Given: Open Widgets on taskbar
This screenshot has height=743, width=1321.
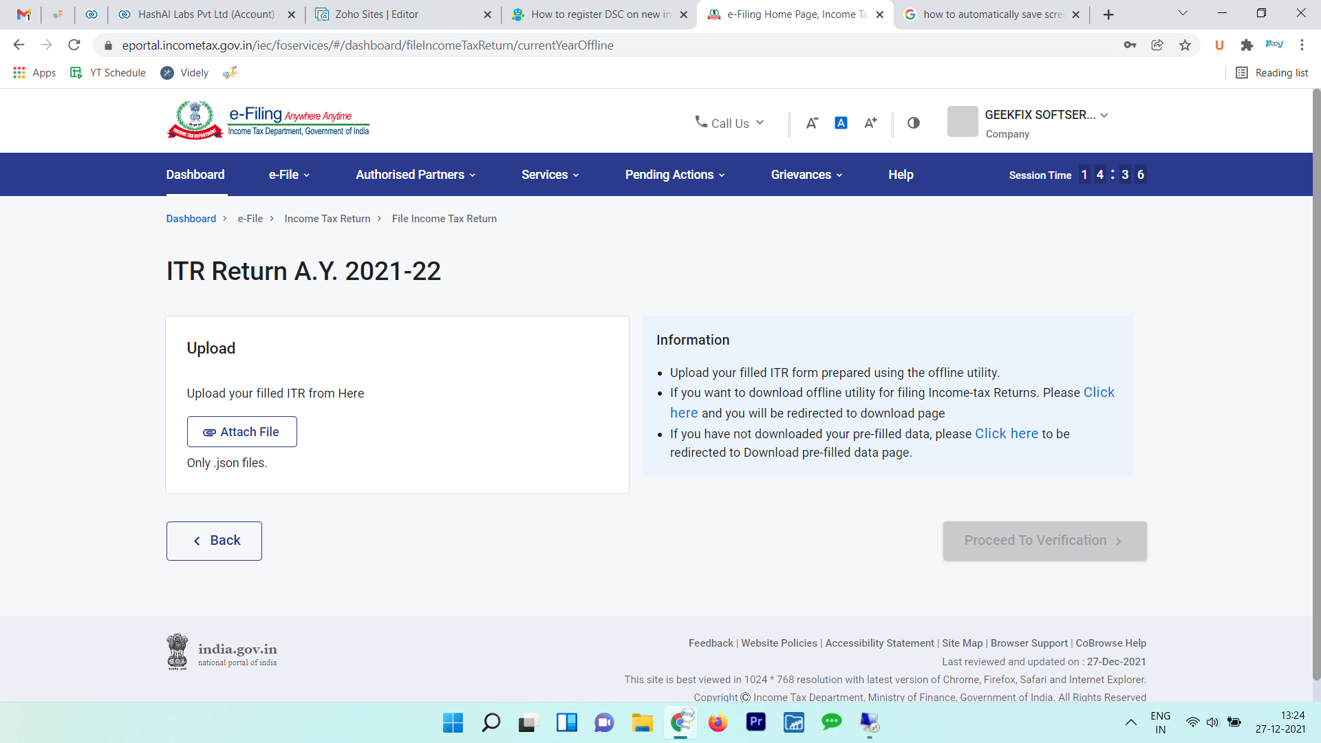Looking at the screenshot, I should point(566,722).
